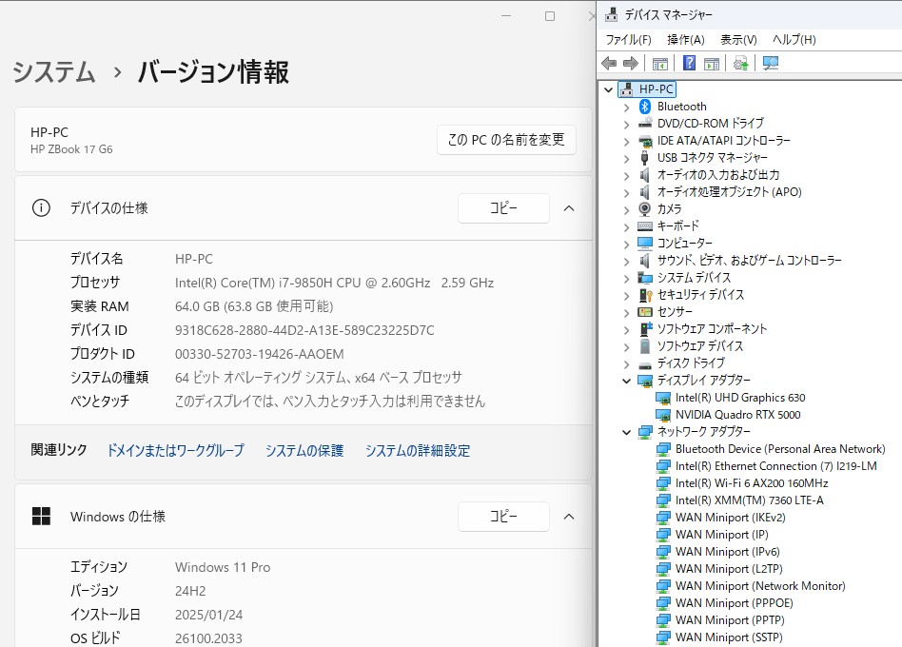The width and height of the screenshot is (902, 647).
Task: Click the セキュリティ デバイス icon
Action: coord(645,294)
